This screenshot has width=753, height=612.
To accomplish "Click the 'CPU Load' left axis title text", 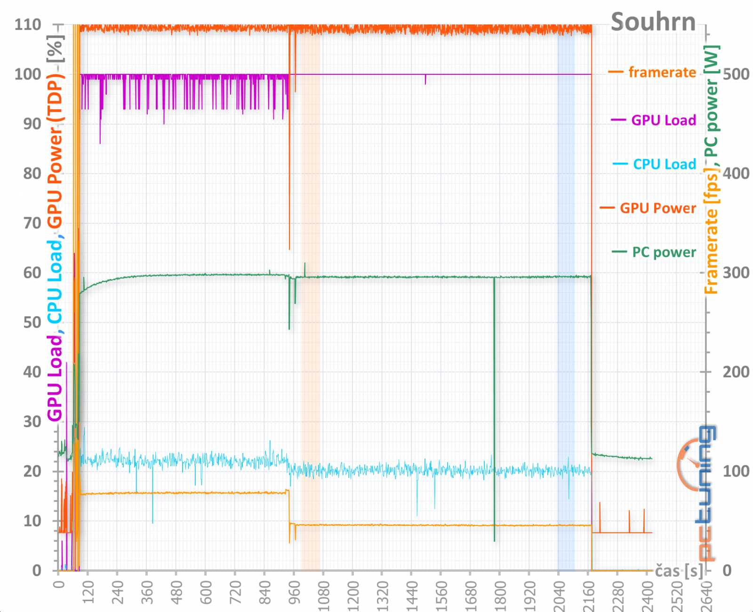I will pyautogui.click(x=55, y=281).
